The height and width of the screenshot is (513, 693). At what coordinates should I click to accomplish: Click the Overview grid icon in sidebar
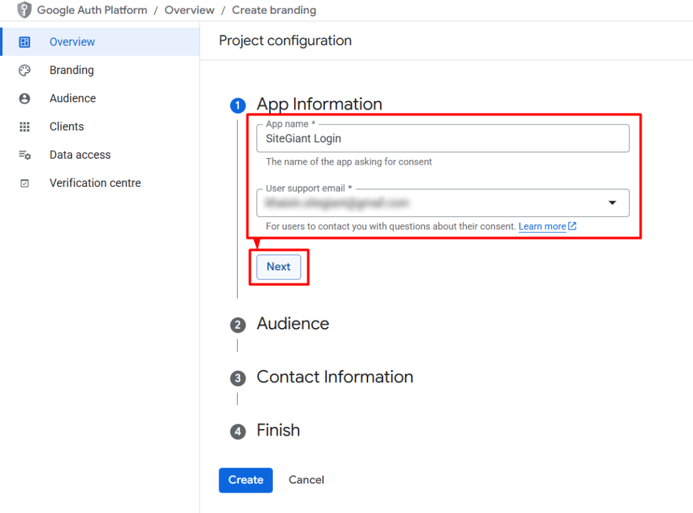25,42
